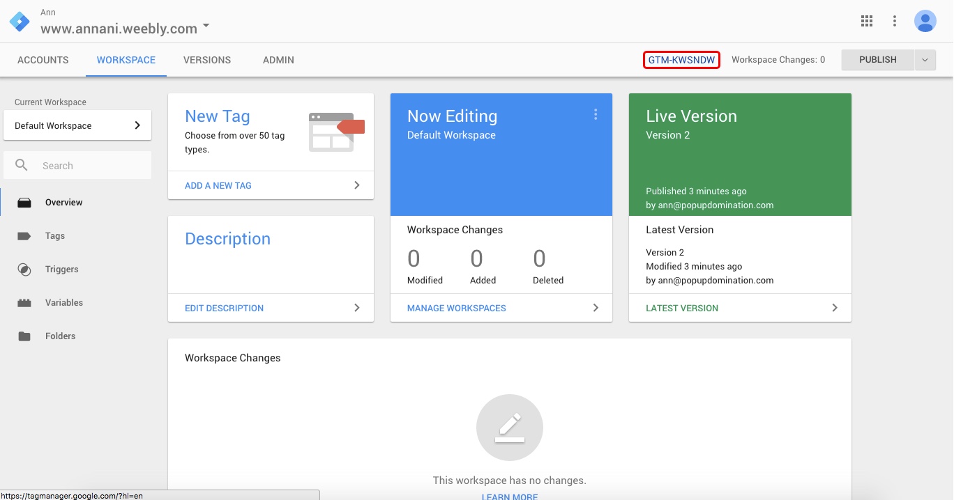Click the Published 3 minutes ago text
The width and height of the screenshot is (954, 500).
(696, 191)
